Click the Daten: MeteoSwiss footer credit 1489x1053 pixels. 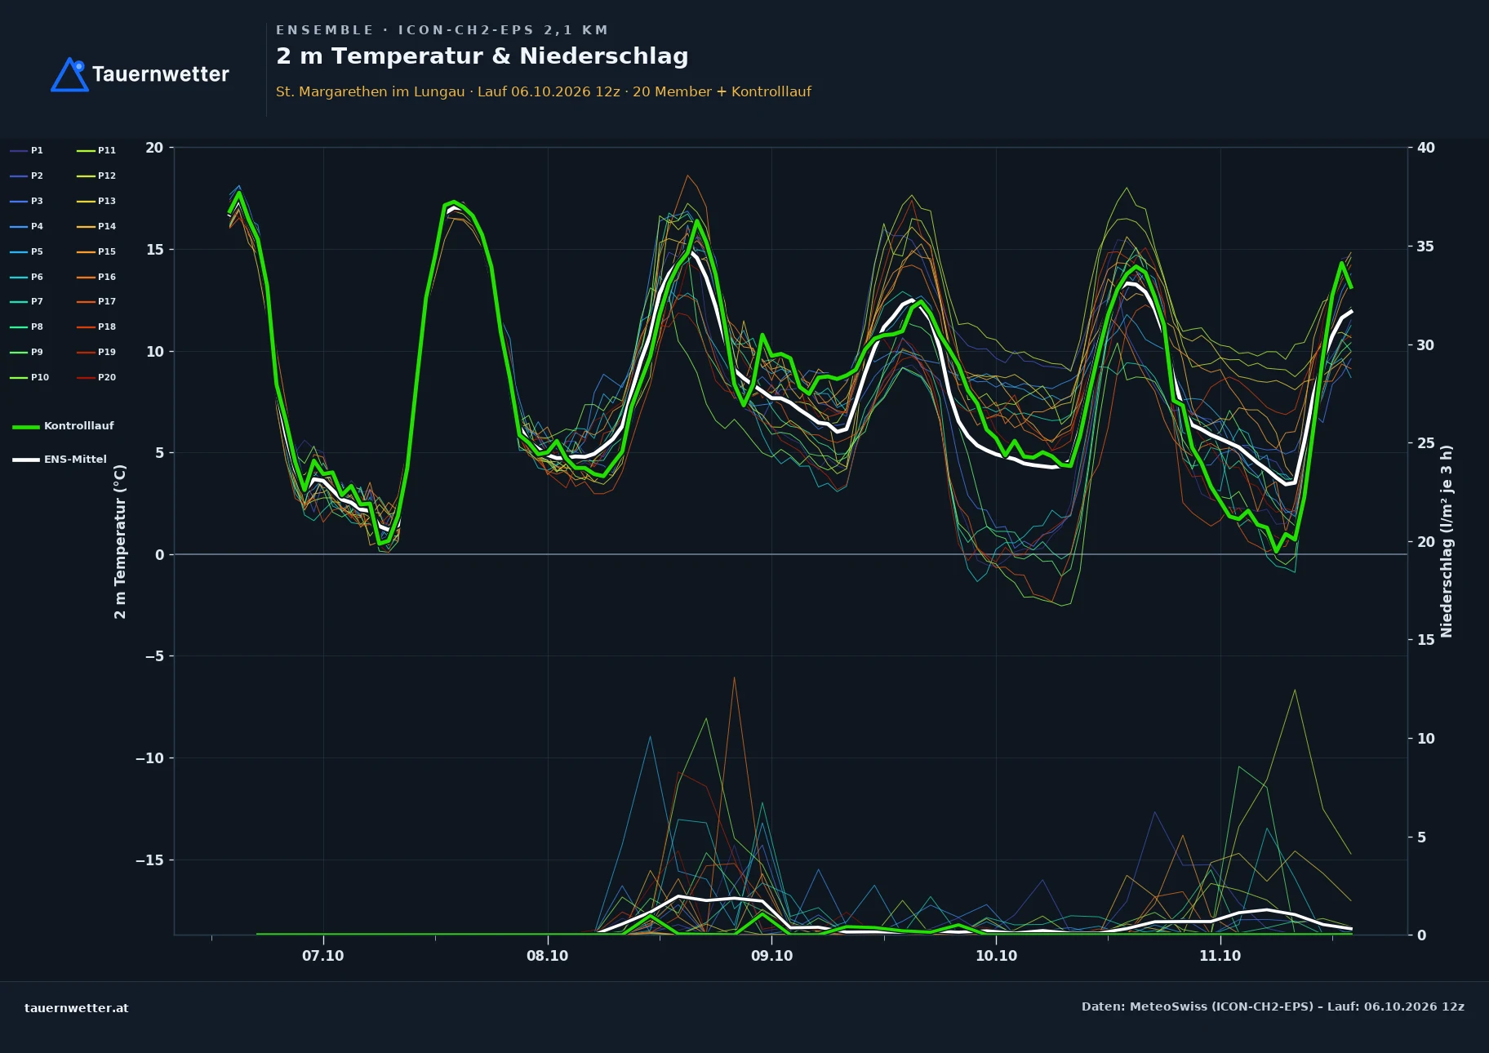point(1273,1006)
